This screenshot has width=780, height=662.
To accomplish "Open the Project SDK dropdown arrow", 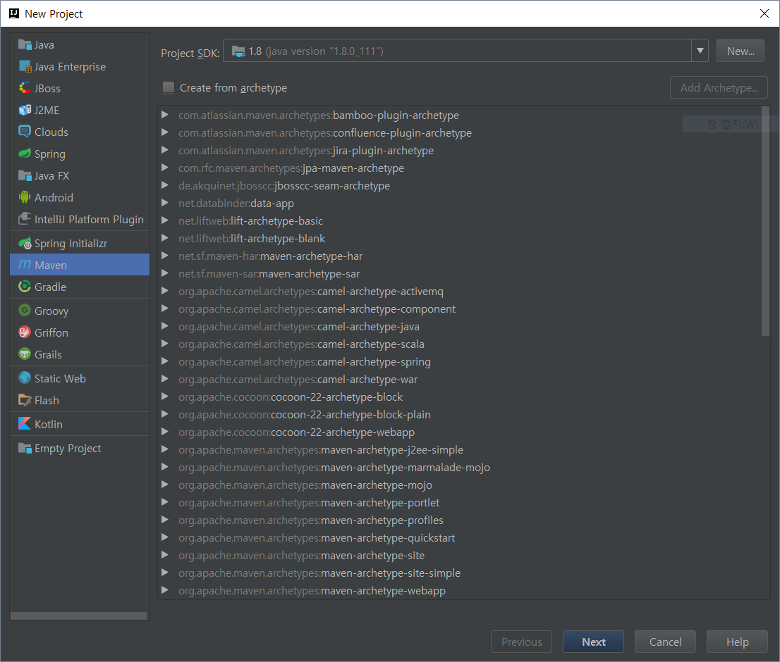I will (x=700, y=51).
